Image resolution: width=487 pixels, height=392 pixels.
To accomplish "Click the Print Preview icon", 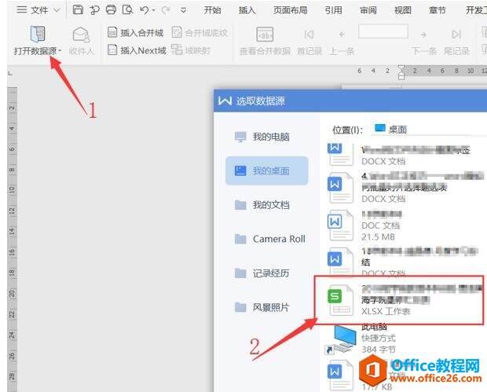I will click(127, 10).
